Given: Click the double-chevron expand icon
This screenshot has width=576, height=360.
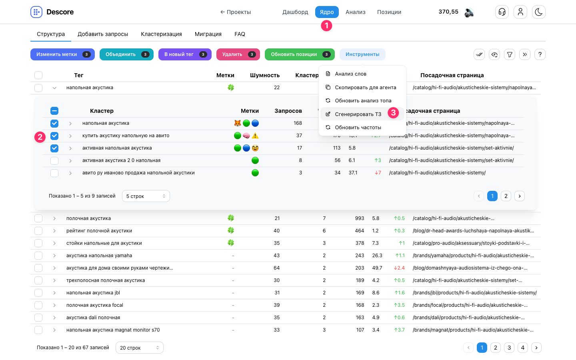Looking at the screenshot, I should point(525,54).
